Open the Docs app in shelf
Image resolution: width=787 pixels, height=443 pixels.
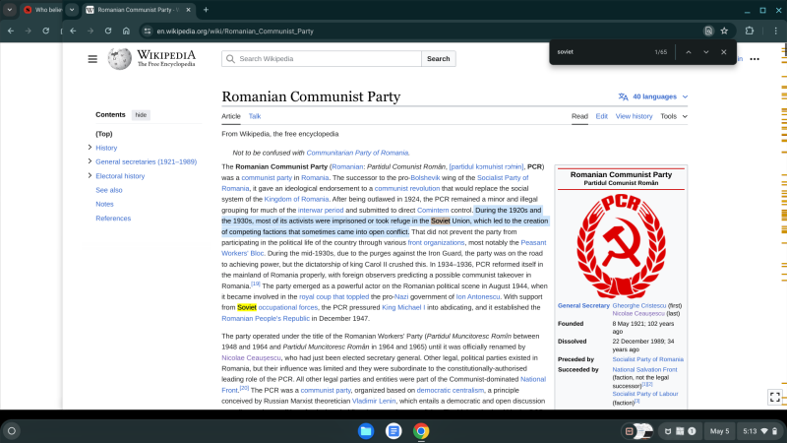click(x=393, y=431)
